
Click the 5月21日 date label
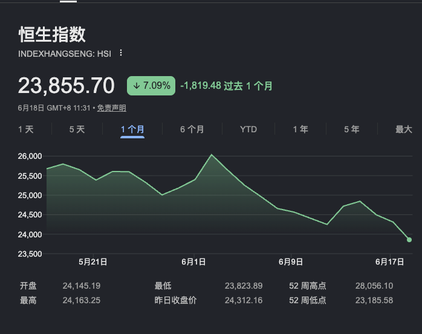pos(93,262)
